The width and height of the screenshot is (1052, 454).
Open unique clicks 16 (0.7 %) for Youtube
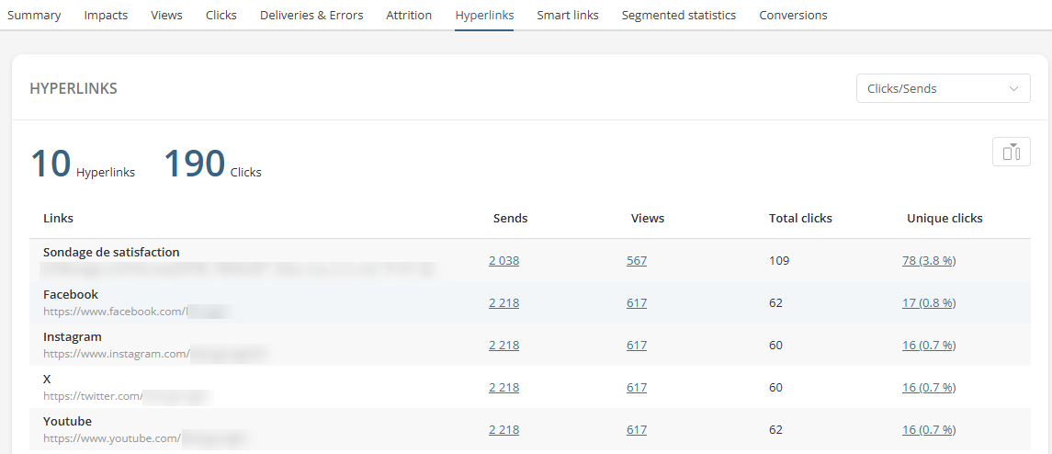pos(929,430)
